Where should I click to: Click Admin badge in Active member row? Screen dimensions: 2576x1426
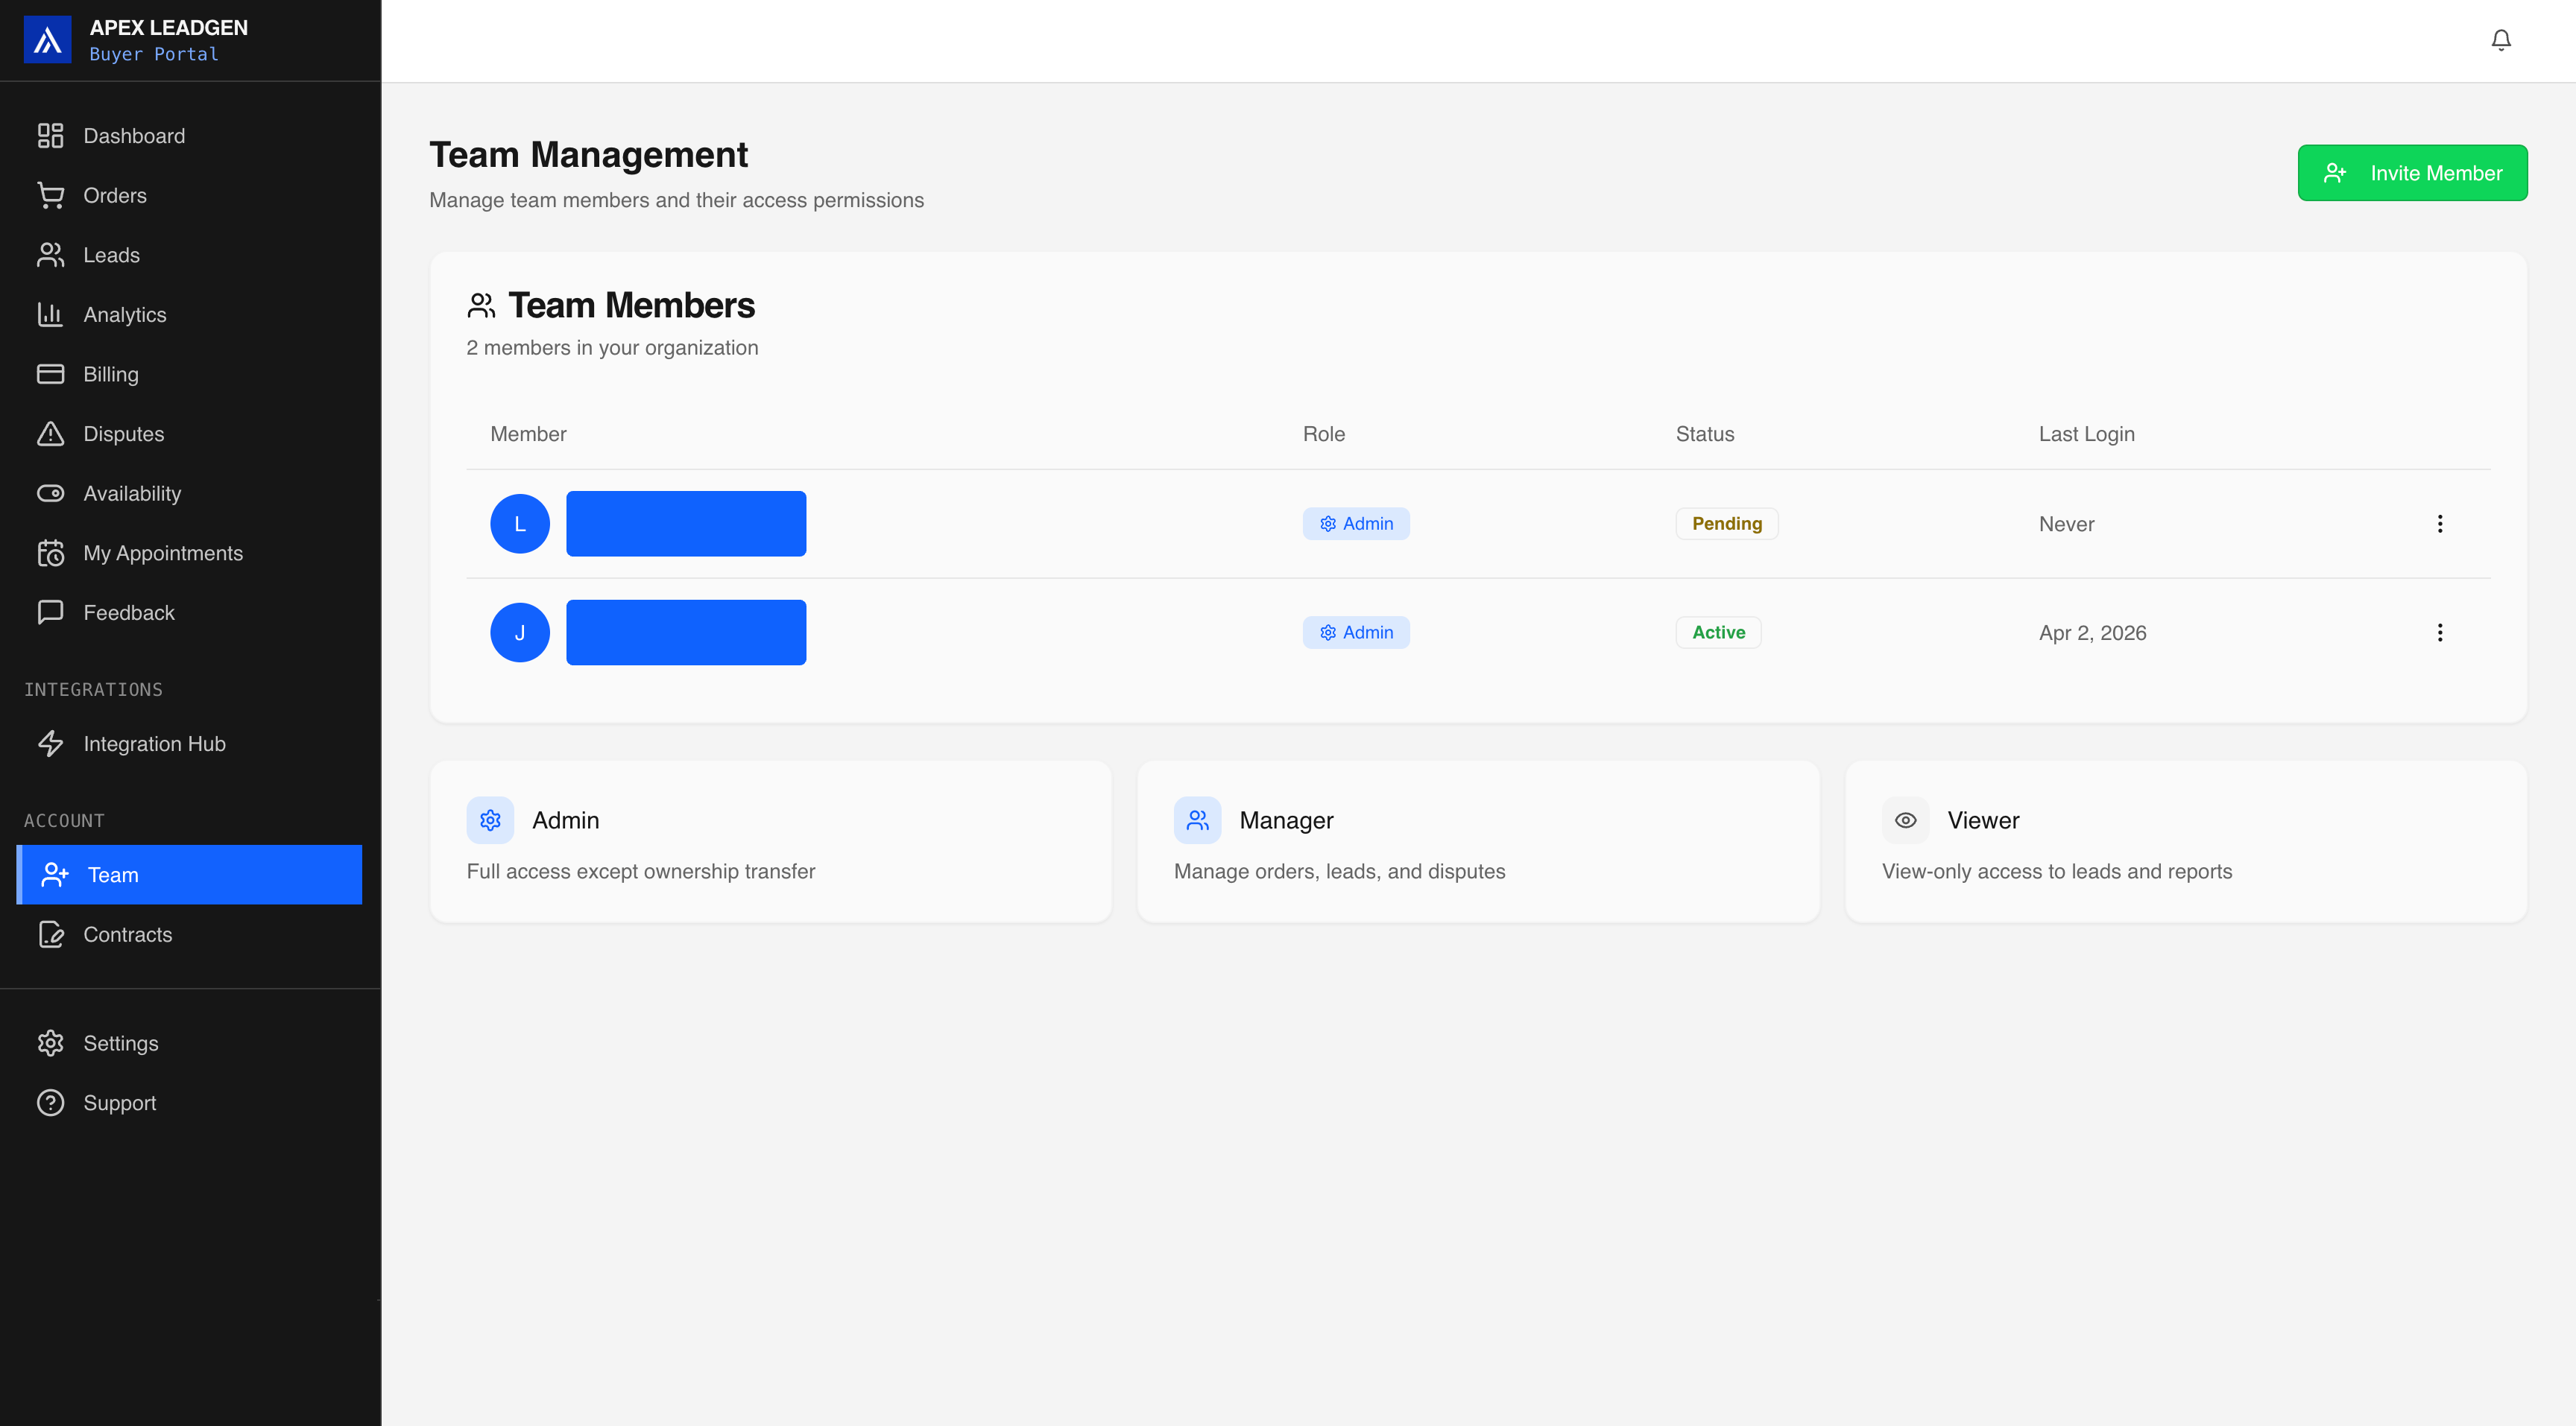(x=1356, y=633)
